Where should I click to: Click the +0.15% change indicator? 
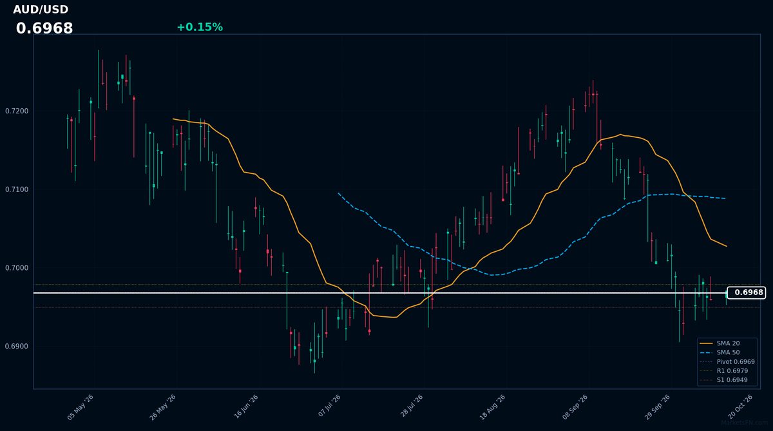tap(200, 27)
